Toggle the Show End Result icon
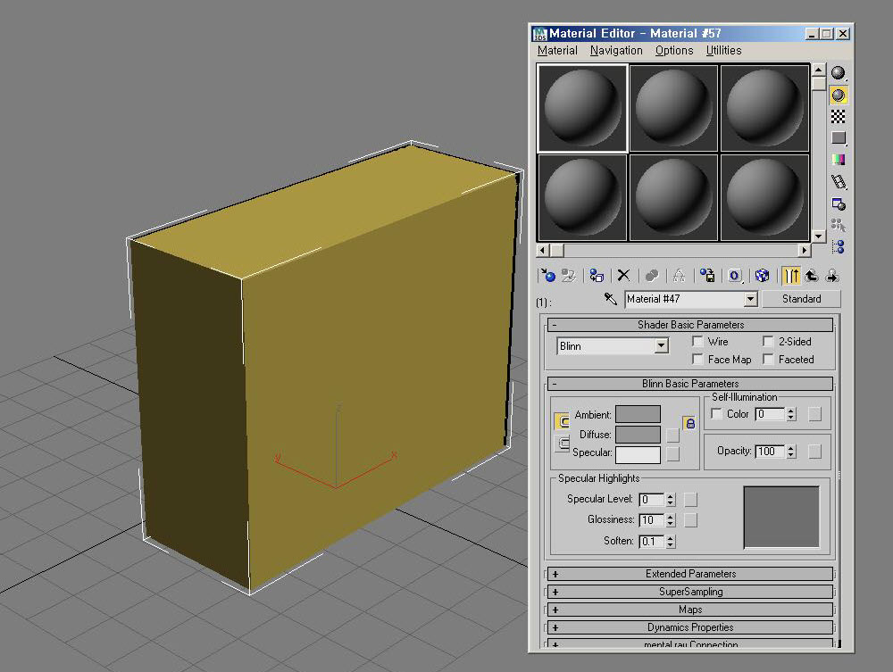This screenshot has width=893, height=672. (x=791, y=276)
